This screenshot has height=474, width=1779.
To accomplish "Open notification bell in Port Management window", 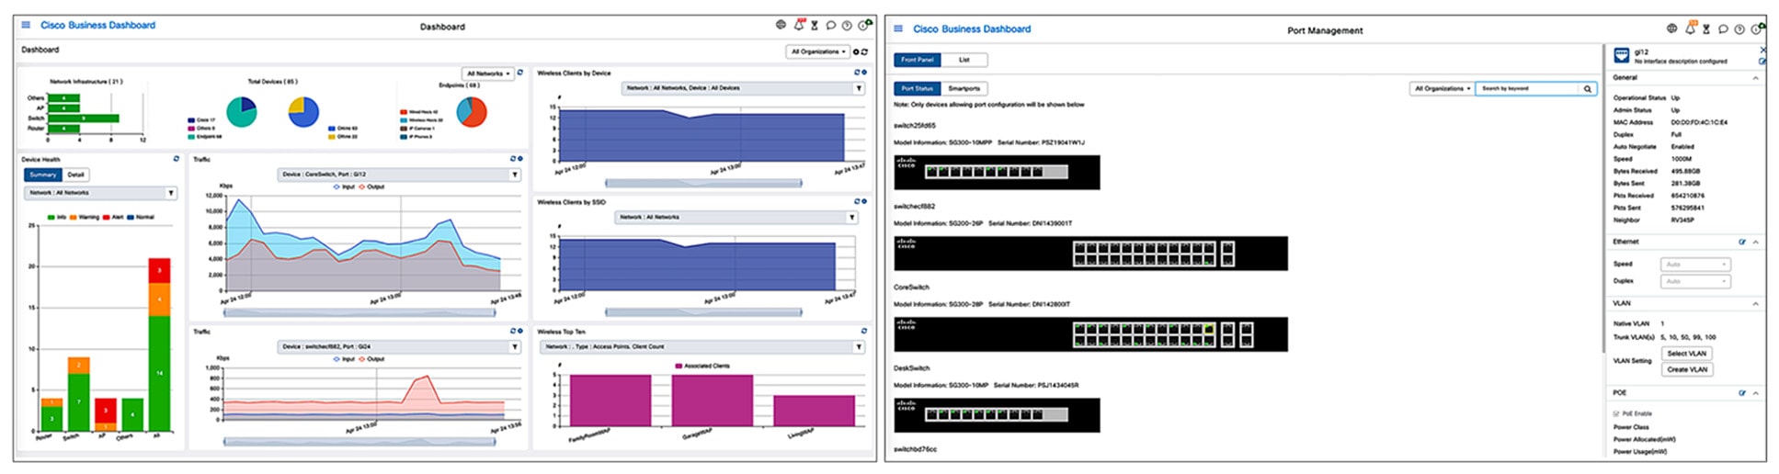I will [1690, 28].
